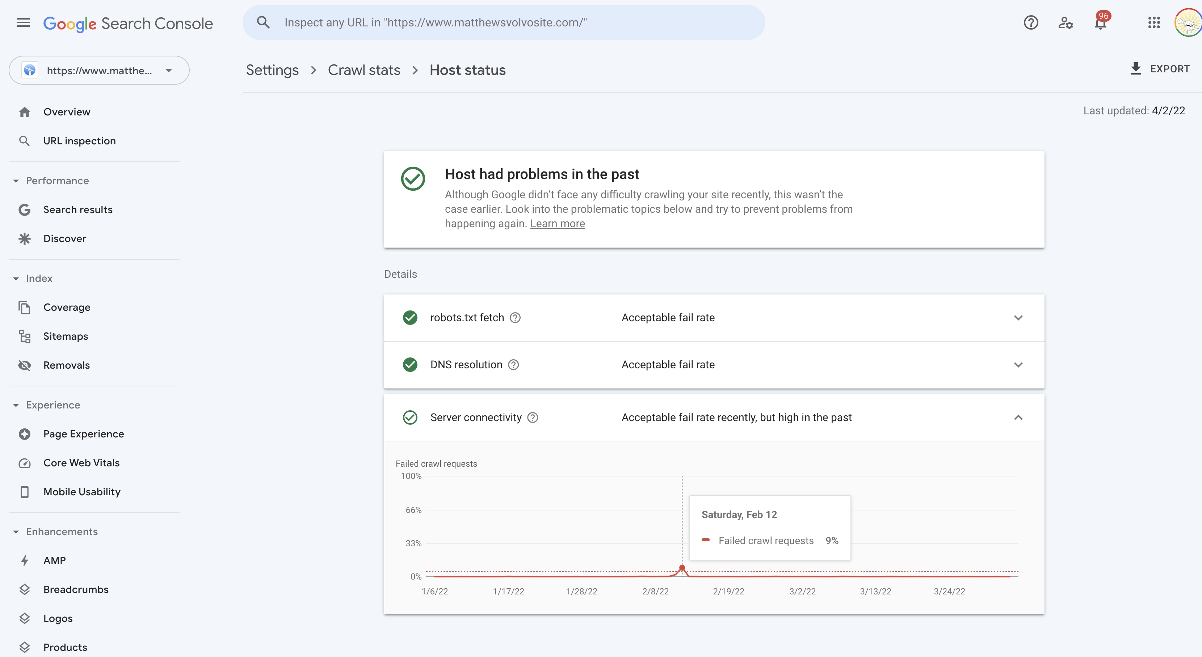Open the notifications bell with 96 badge
Image resolution: width=1202 pixels, height=657 pixels.
1100,22
